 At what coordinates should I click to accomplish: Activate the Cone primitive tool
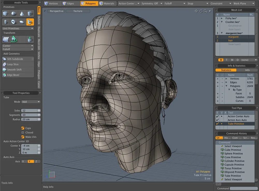click(x=22, y=13)
